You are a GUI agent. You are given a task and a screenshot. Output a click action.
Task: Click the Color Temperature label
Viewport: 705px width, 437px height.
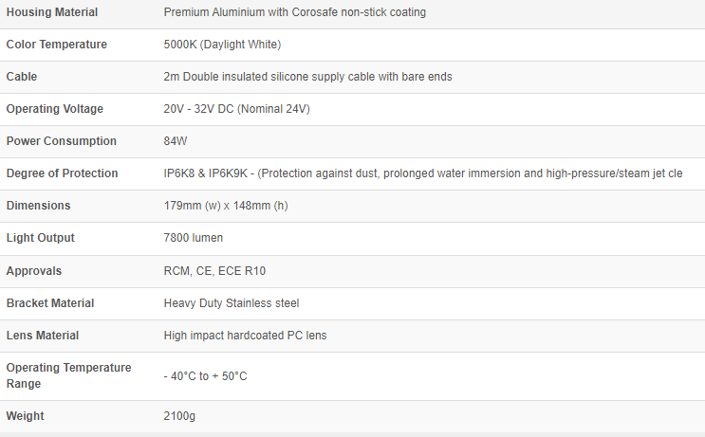click(x=56, y=45)
